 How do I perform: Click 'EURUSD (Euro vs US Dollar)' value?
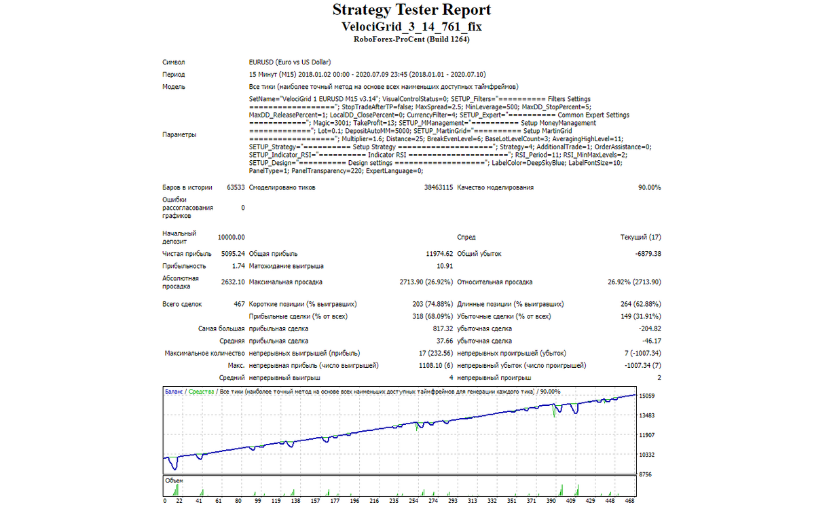coord(290,62)
